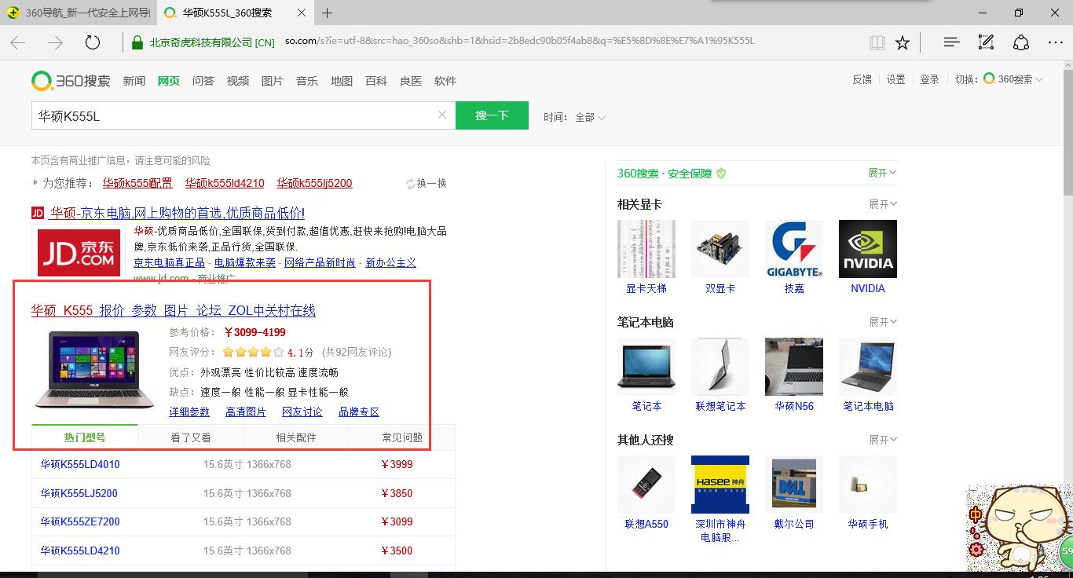Click the 品牌专区 link
The image size is (1073, 578).
coord(359,412)
